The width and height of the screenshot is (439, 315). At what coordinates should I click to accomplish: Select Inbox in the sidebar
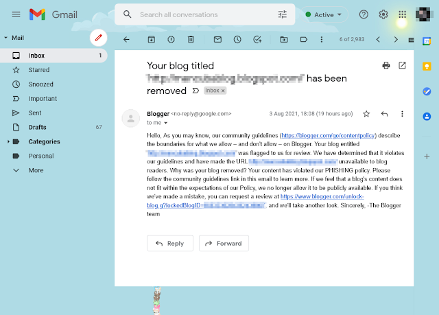pos(54,56)
